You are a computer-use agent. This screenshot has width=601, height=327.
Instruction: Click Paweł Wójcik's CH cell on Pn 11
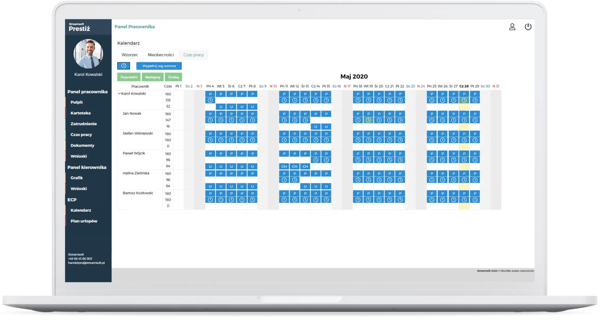[x=284, y=166]
